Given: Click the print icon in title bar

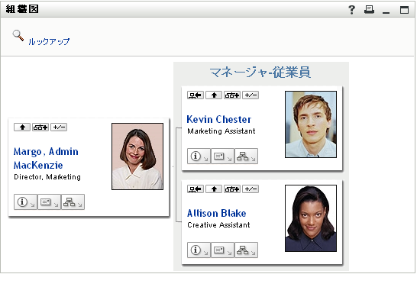Looking at the screenshot, I should click(369, 10).
